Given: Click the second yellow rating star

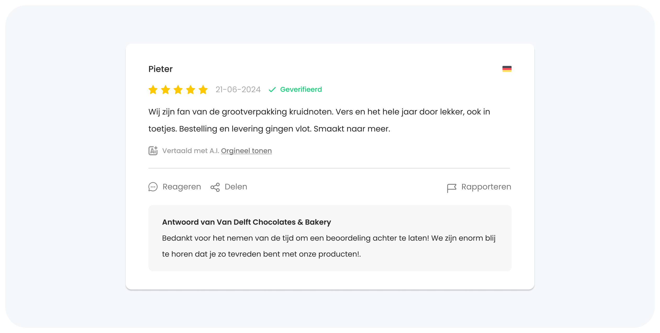Looking at the screenshot, I should click(x=165, y=90).
